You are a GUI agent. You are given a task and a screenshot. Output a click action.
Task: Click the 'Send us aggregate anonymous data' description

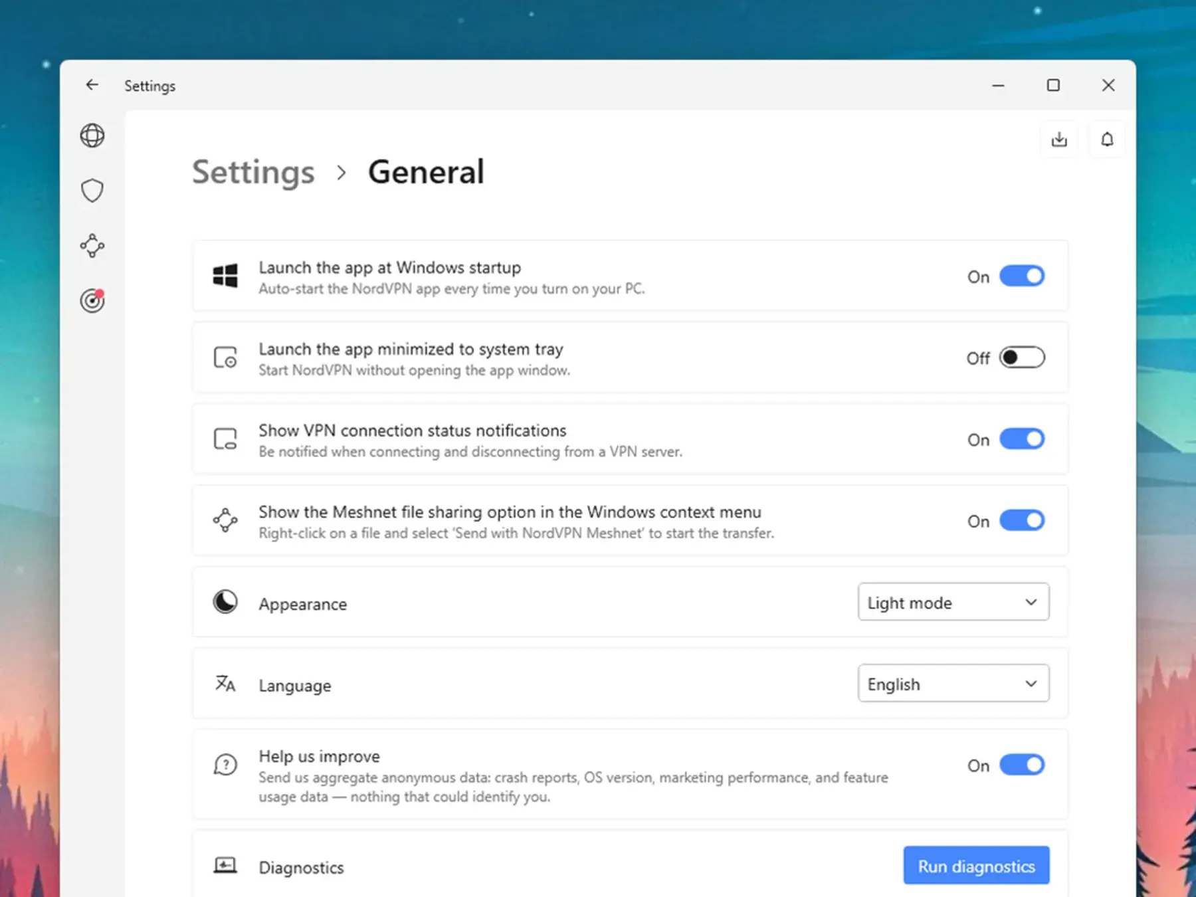[x=573, y=787]
